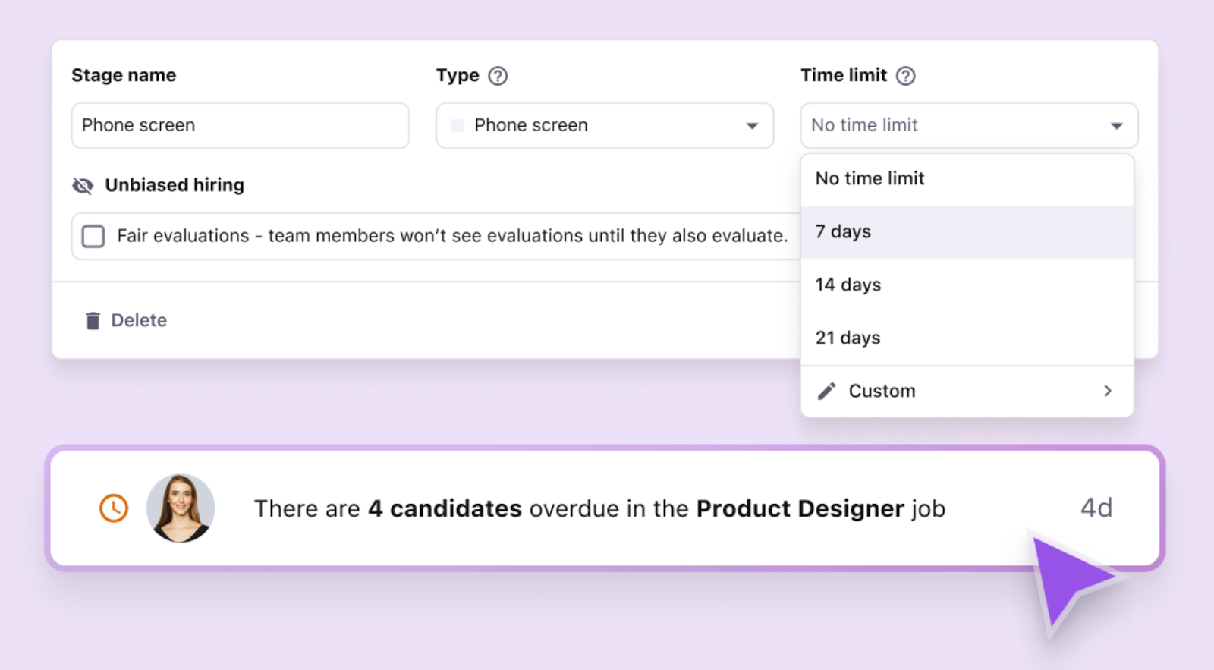This screenshot has width=1214, height=670.
Task: Collapse the Time limit dropdown arrow
Action: click(1116, 126)
